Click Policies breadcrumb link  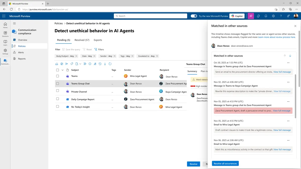pyautogui.click(x=59, y=23)
